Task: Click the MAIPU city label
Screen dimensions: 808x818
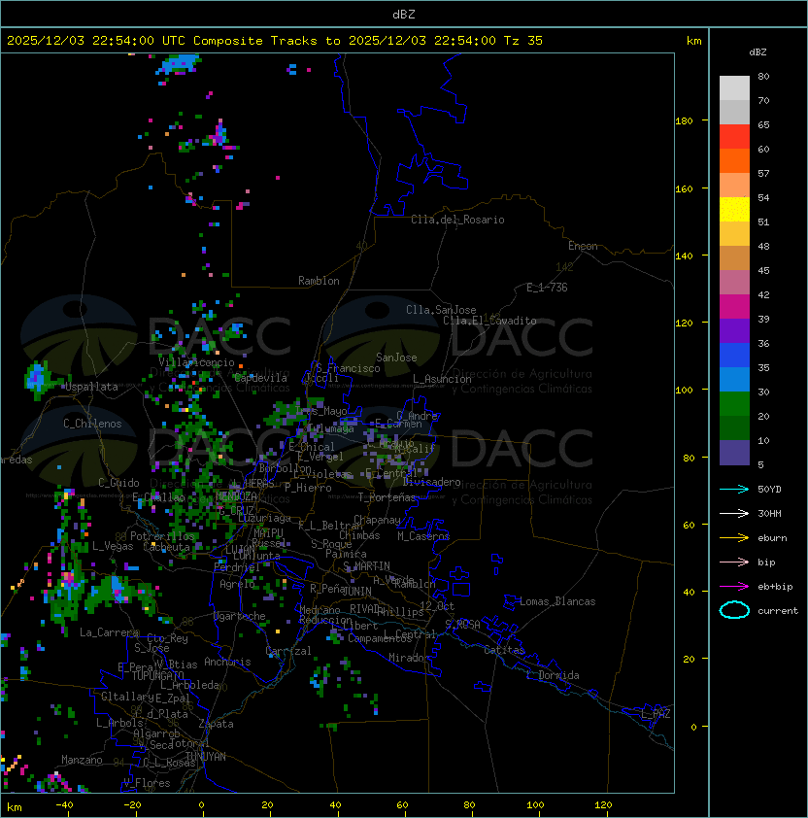Action: point(268,532)
